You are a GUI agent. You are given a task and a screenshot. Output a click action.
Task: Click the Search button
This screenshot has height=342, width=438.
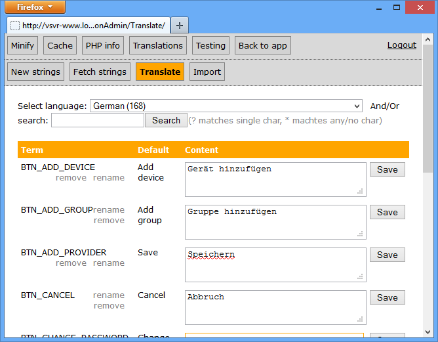coord(166,120)
